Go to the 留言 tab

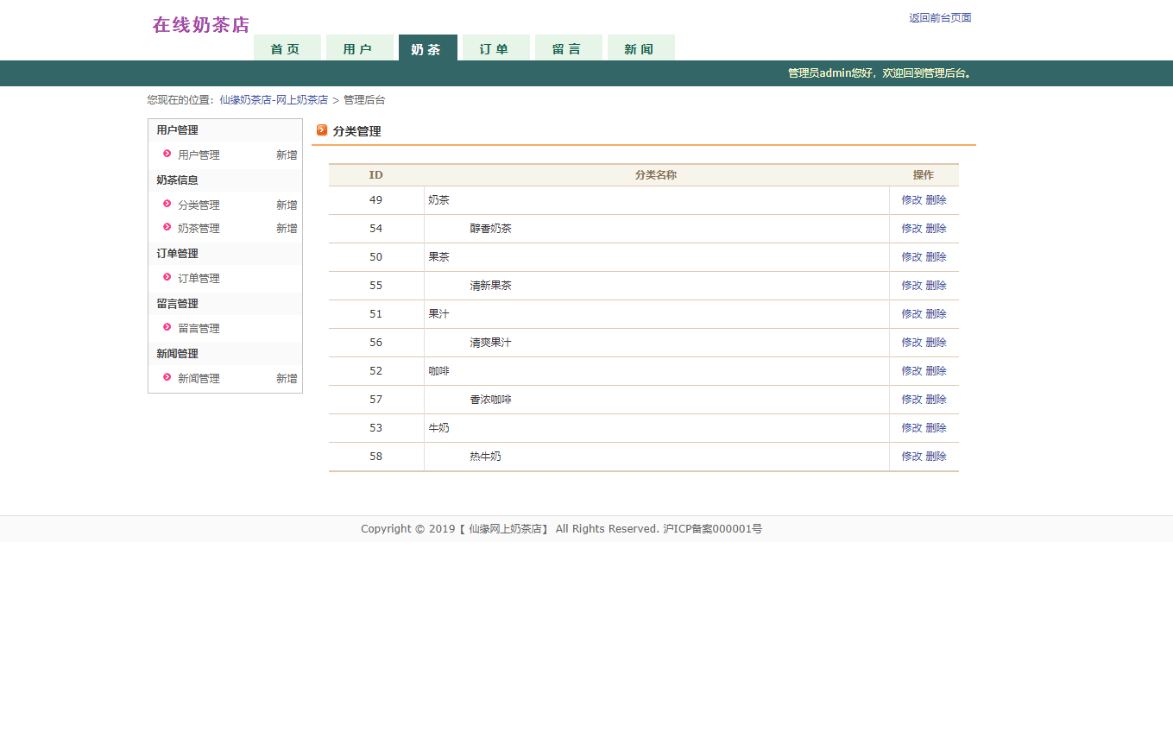568,49
